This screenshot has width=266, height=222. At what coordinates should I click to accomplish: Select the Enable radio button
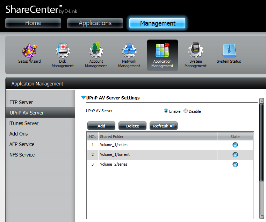[x=166, y=111]
